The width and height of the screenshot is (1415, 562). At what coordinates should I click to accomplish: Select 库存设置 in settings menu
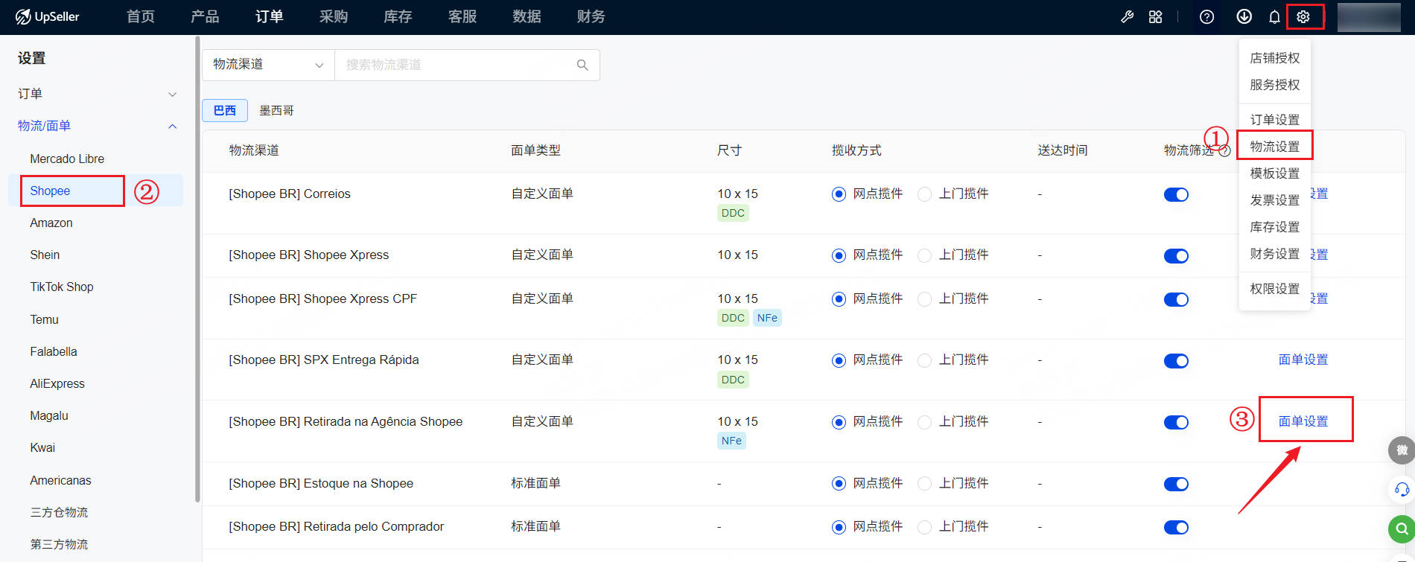(1275, 226)
